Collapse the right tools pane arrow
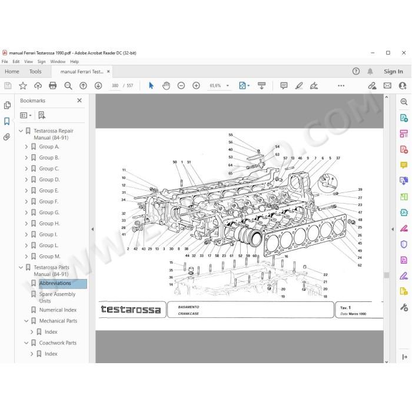412x412 pixels. 393,229
